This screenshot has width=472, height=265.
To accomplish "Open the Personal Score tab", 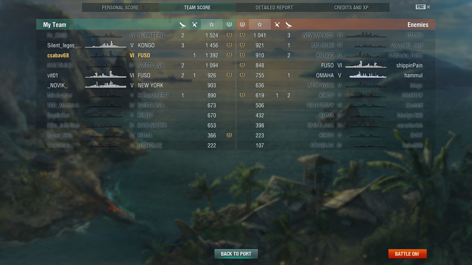I will coord(120,7).
